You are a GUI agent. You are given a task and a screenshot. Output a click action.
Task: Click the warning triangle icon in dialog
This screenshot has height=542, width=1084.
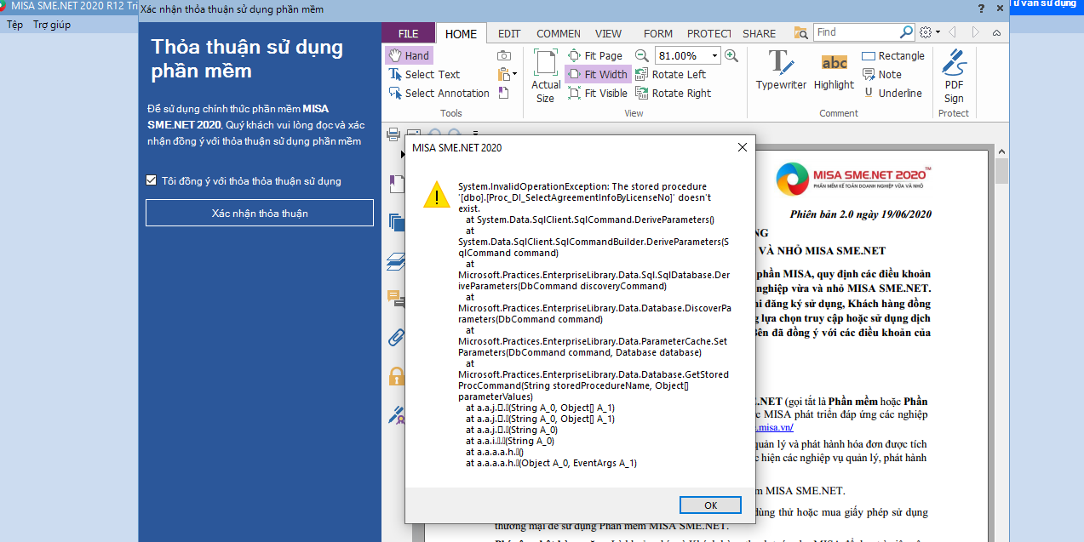(437, 194)
